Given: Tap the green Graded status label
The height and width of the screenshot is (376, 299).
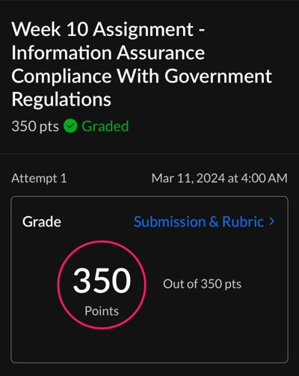Looking at the screenshot, I should (105, 126).
